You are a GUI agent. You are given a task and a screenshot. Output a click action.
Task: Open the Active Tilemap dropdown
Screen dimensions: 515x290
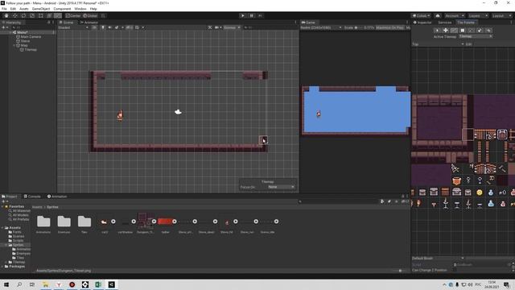point(476,36)
